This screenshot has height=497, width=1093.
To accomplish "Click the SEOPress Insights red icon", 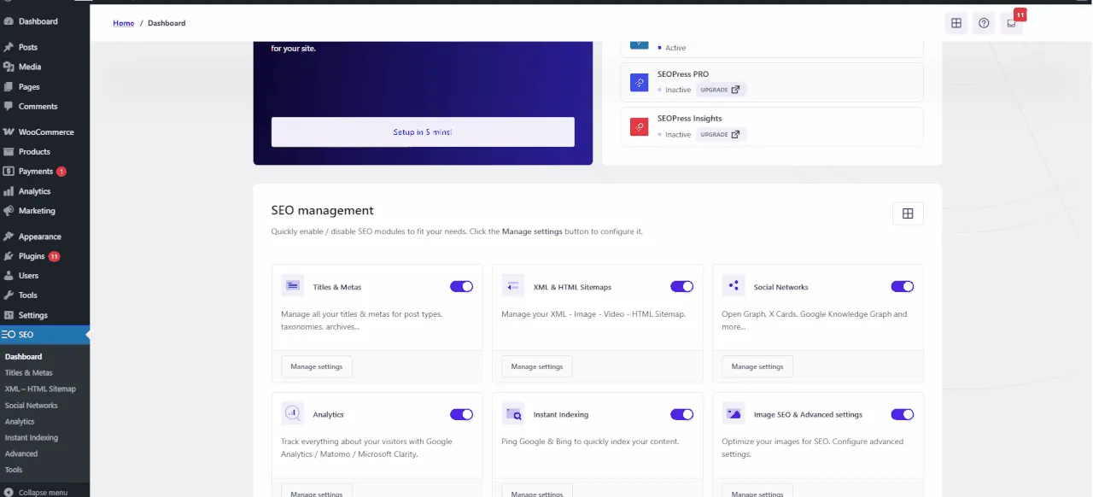I will pyautogui.click(x=640, y=127).
